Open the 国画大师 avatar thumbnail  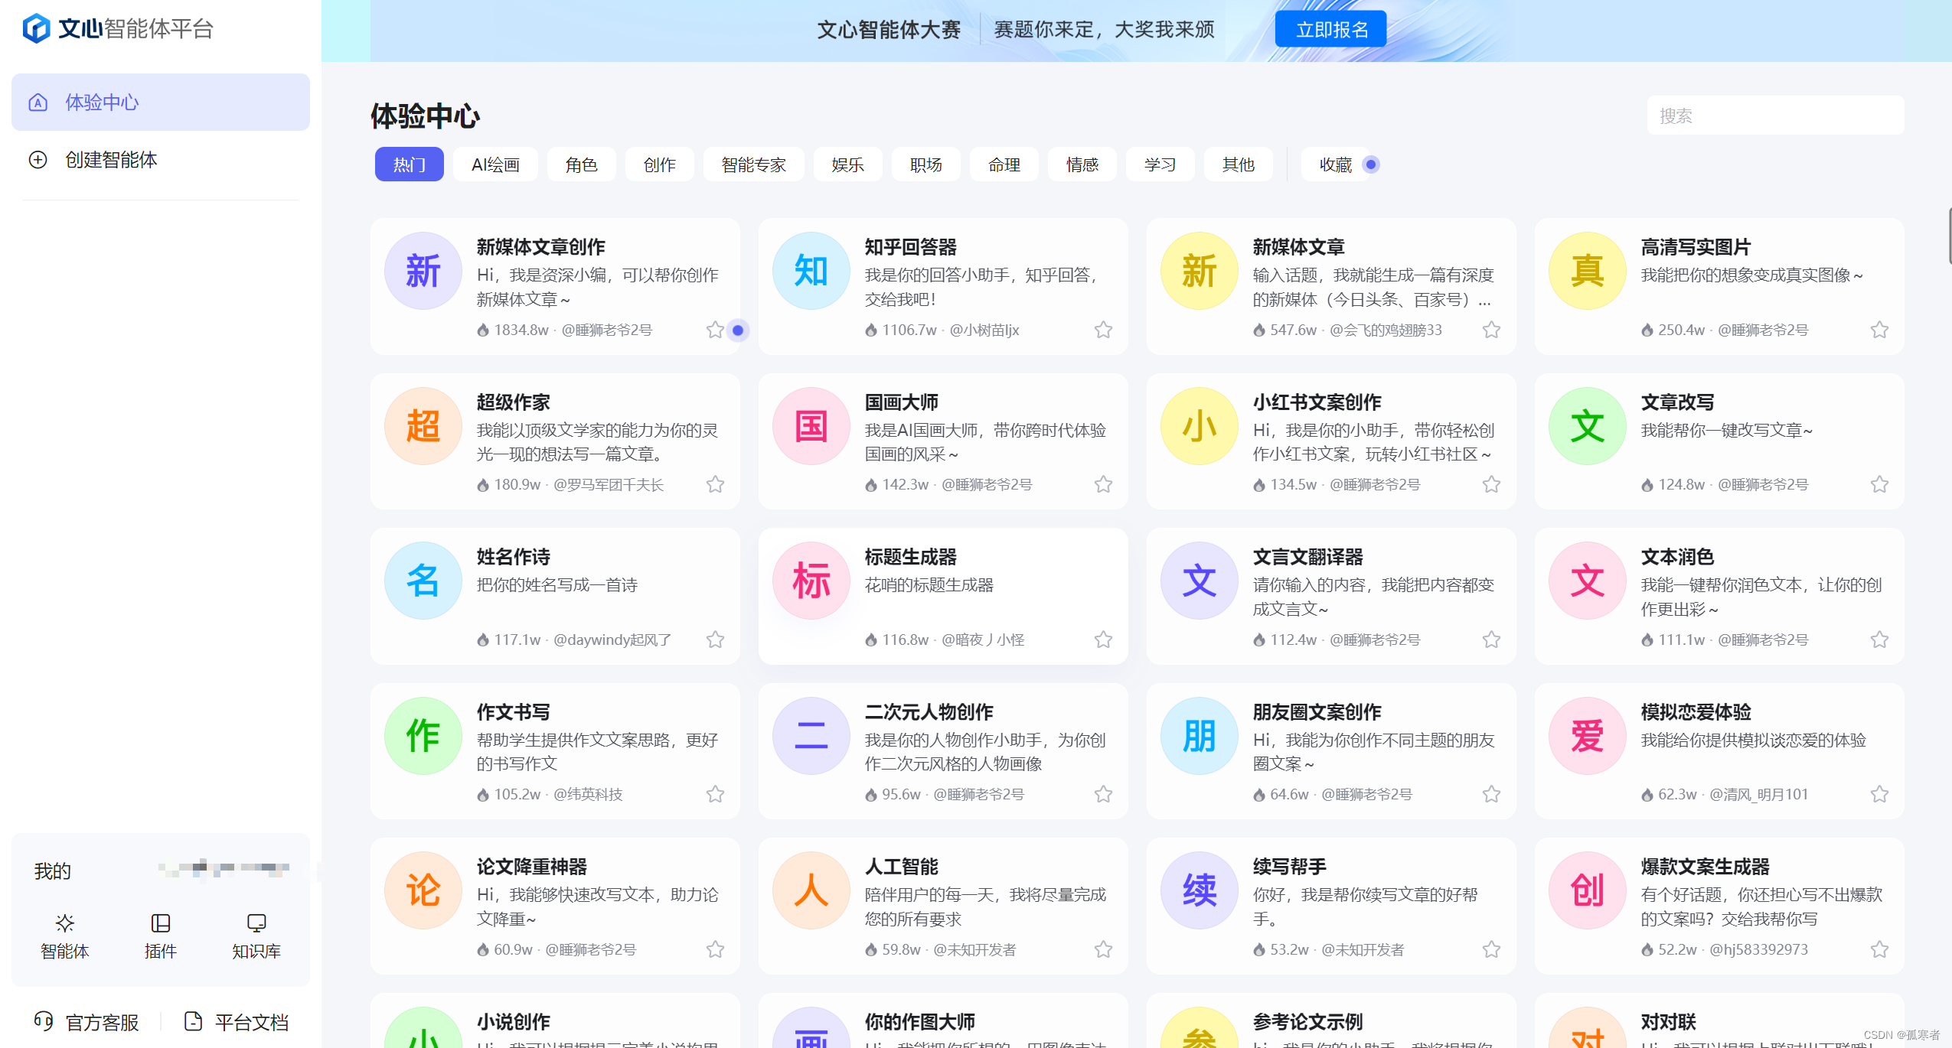pyautogui.click(x=811, y=426)
